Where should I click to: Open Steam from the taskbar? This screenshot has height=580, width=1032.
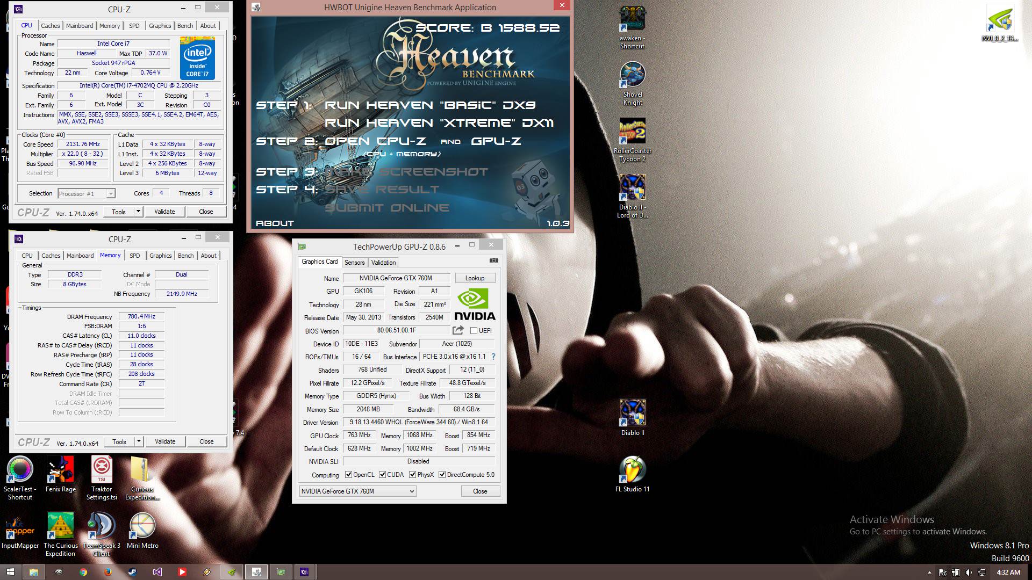(x=132, y=572)
